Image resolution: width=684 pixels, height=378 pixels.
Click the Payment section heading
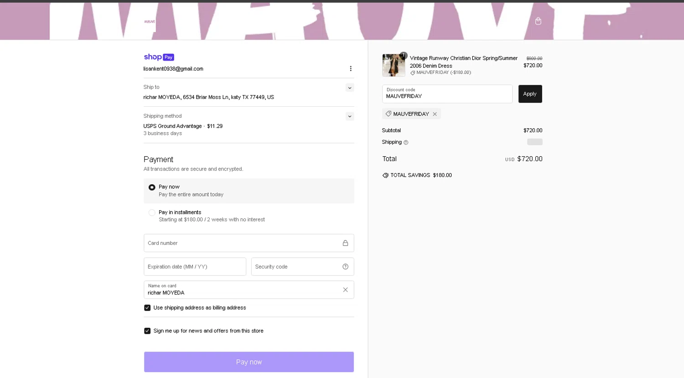coord(158,160)
